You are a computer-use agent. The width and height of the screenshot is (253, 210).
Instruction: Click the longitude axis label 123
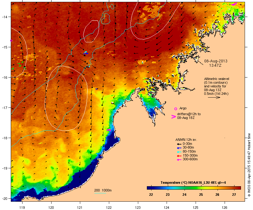[138, 208]
